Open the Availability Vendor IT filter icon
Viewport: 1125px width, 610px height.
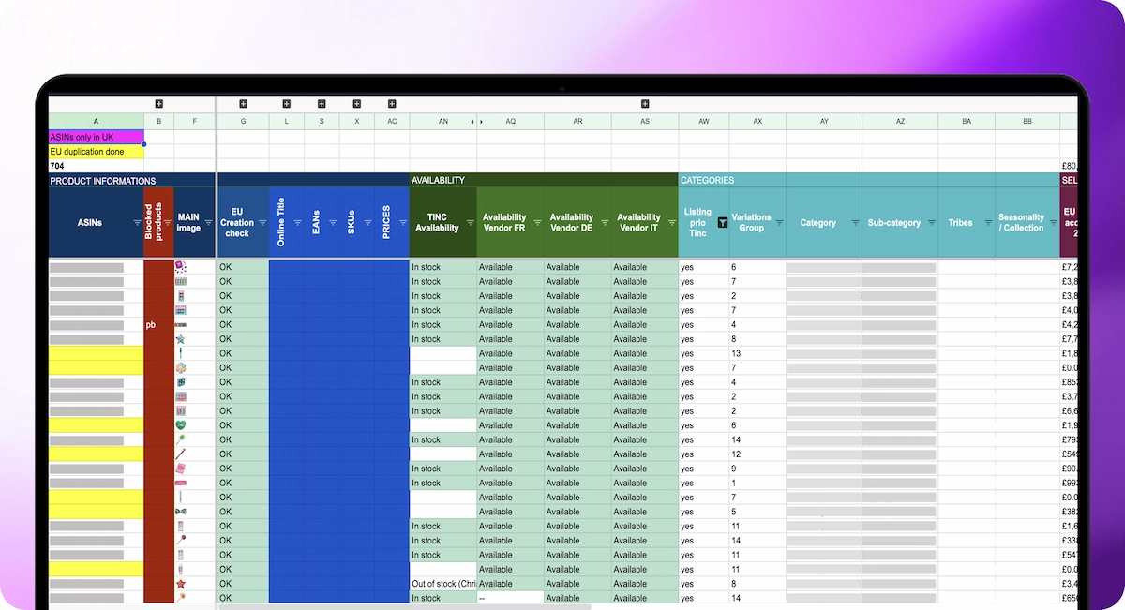click(671, 223)
